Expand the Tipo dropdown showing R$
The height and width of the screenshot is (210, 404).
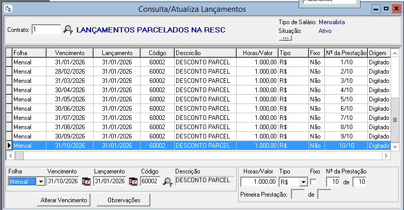point(303,182)
